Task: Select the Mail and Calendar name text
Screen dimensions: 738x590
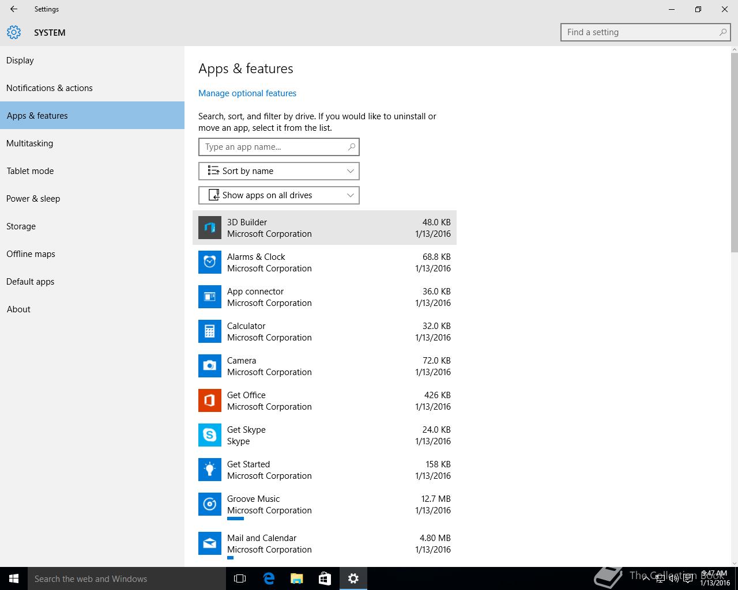Action: pos(262,538)
